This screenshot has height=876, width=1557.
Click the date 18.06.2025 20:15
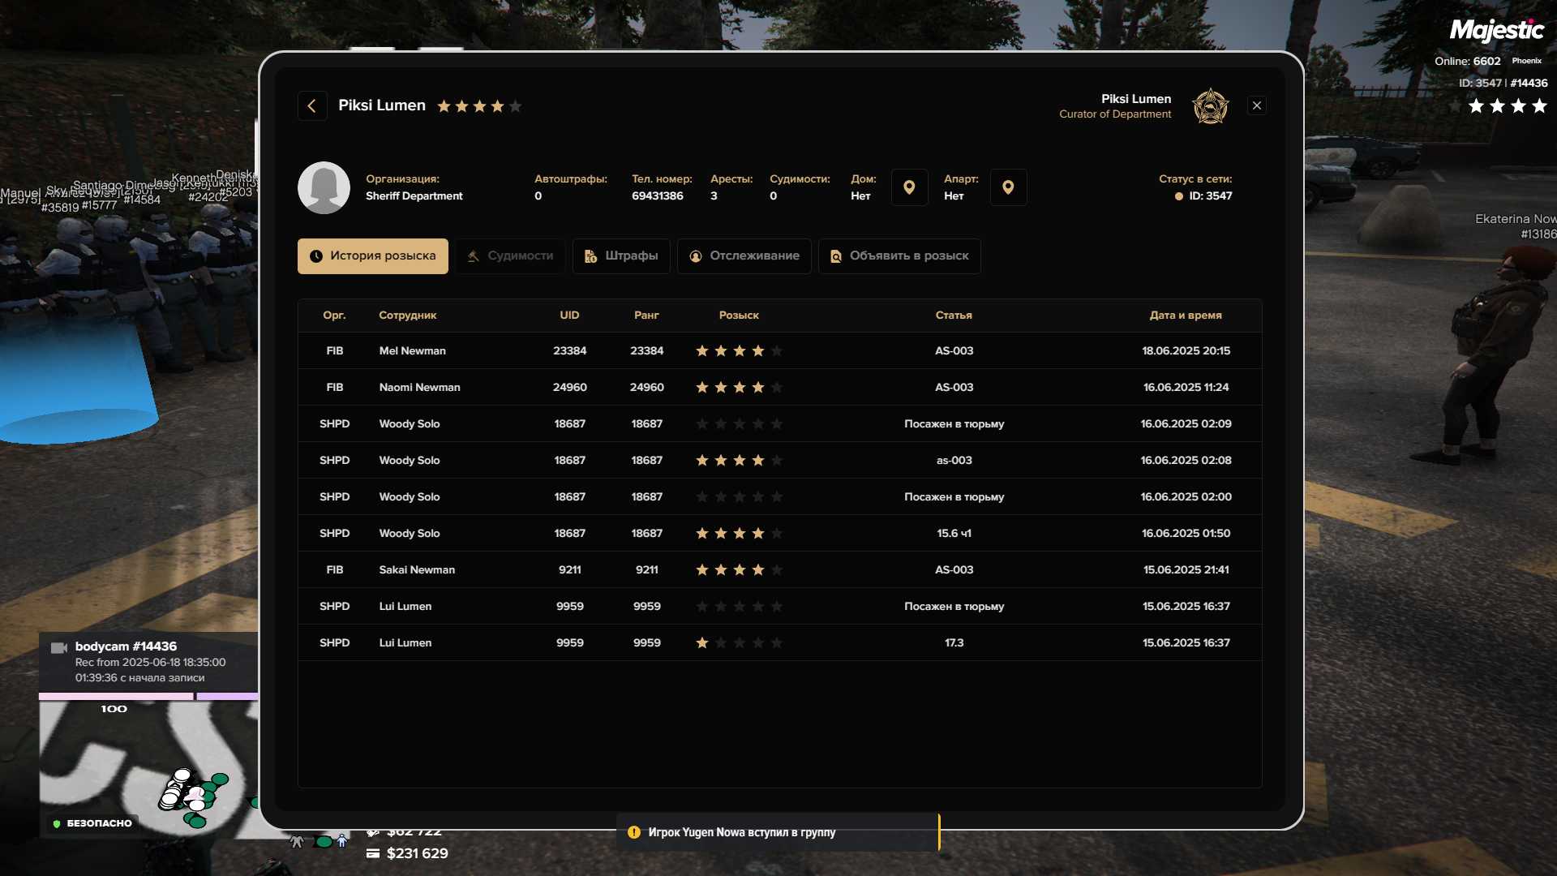tap(1186, 351)
